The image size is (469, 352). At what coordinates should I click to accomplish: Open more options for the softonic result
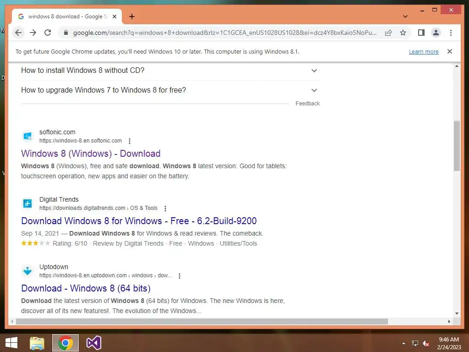coord(130,141)
